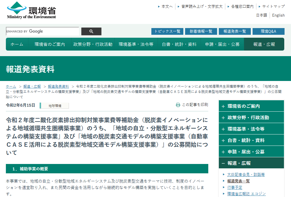
Task: Expand the 政策分野・行政活動 sidebar section
Action: point(251,117)
